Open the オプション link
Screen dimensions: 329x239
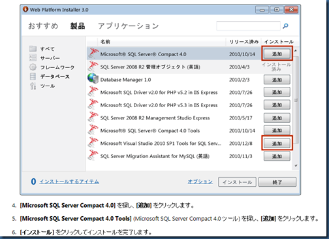[x=200, y=182]
